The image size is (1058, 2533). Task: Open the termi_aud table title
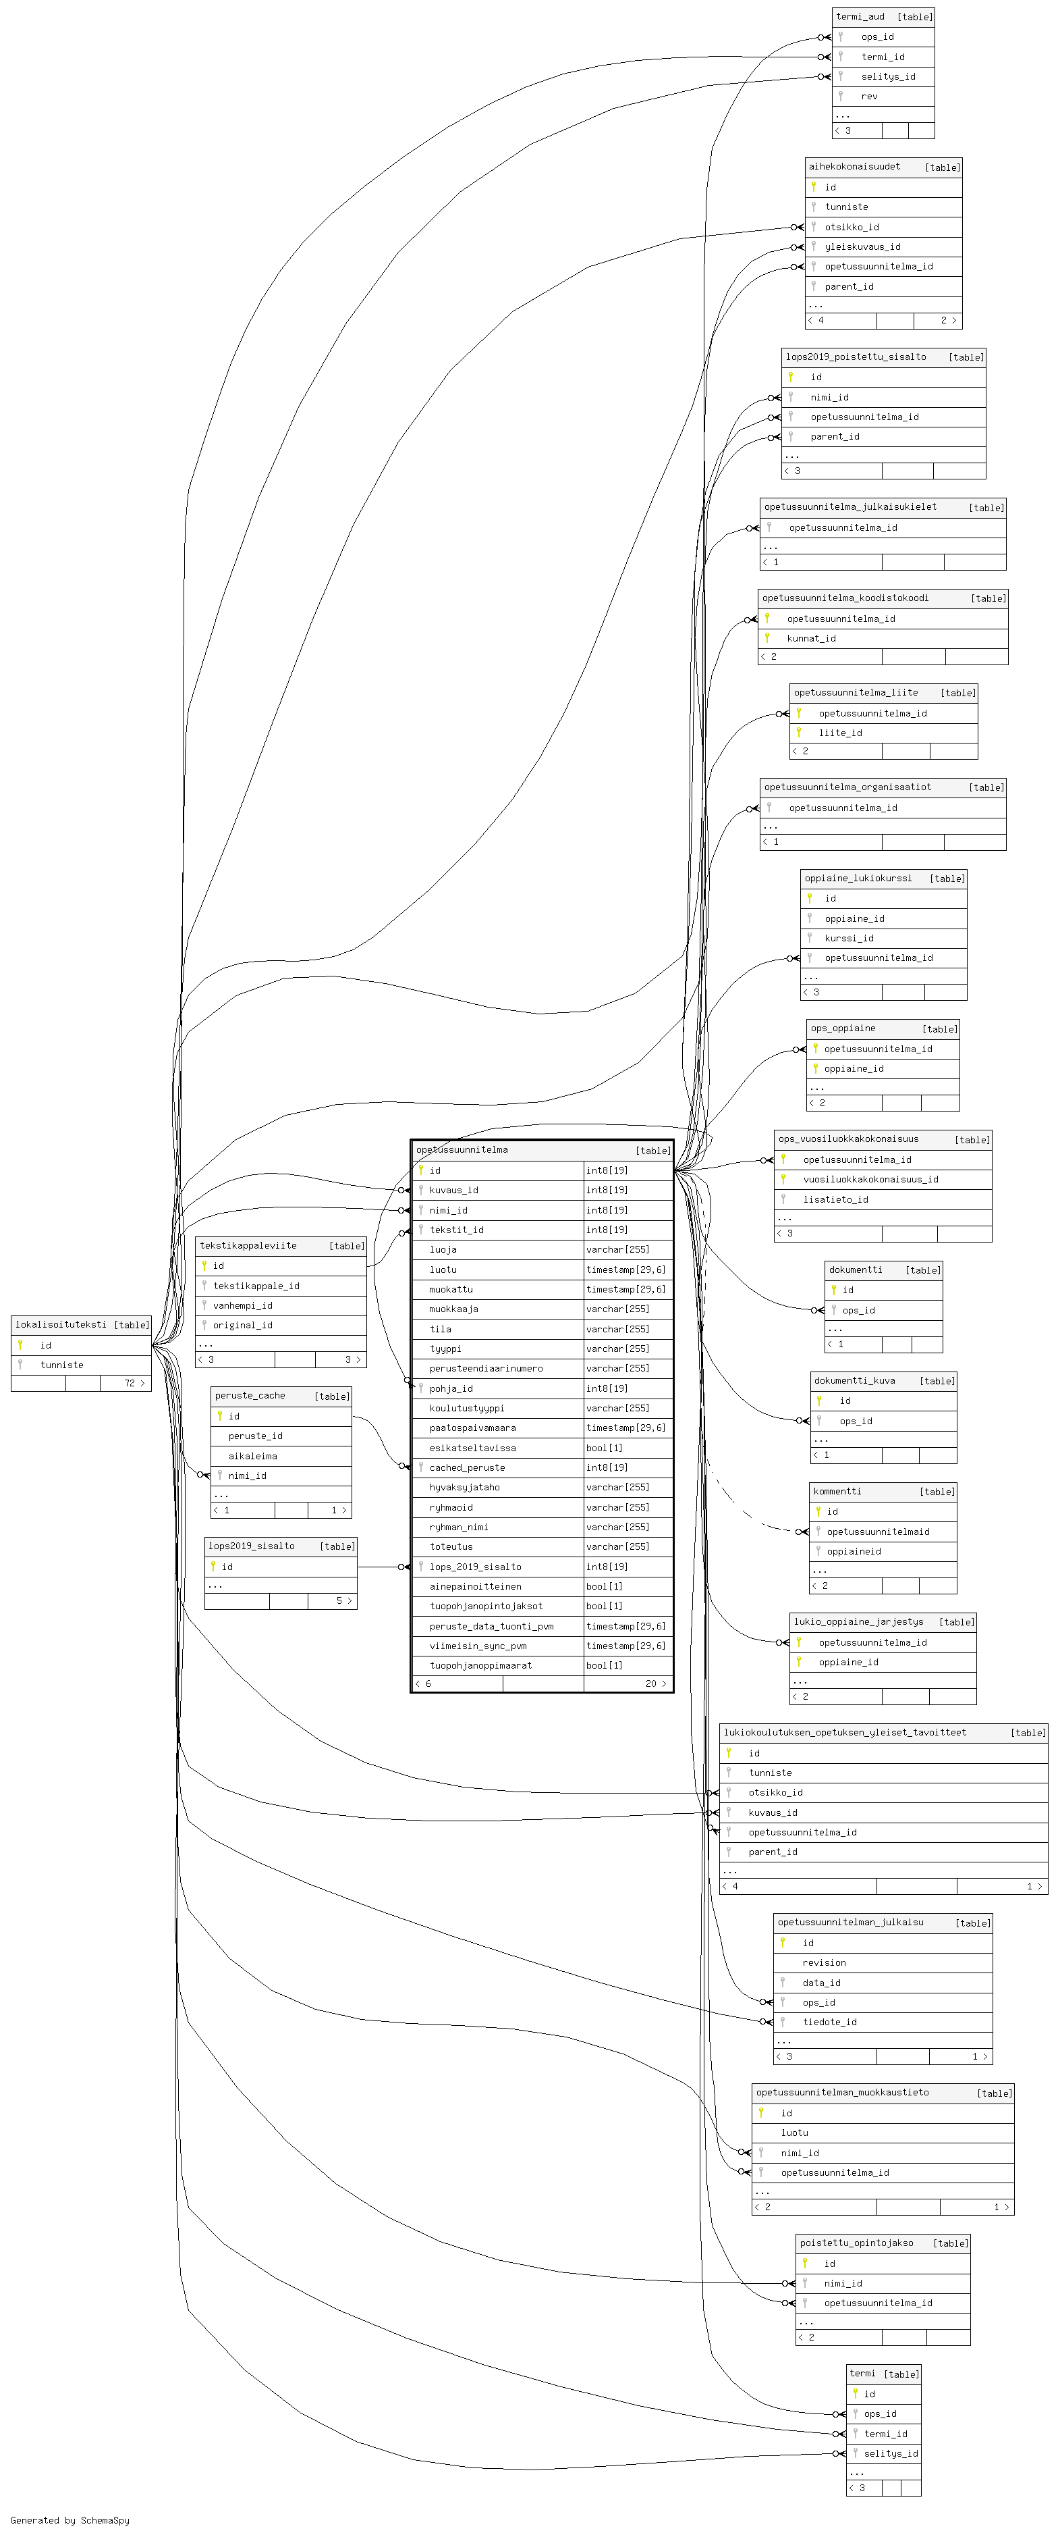point(860,17)
